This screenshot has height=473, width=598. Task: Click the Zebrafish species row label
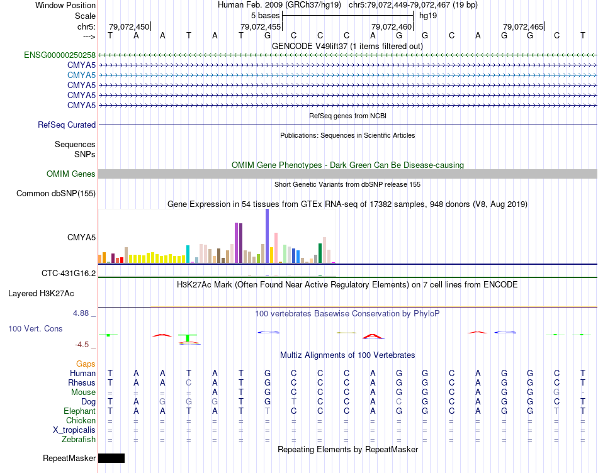79,440
